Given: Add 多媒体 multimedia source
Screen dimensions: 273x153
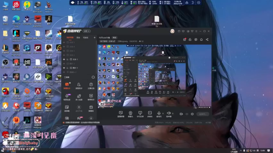Looking at the screenshot, I should pos(150,114).
